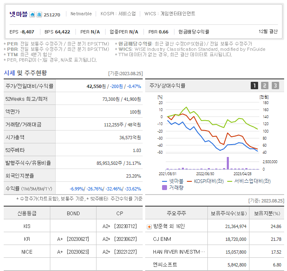
Task: Click the NICE BOND rating A+ [20230623]
Action: pos(73,252)
